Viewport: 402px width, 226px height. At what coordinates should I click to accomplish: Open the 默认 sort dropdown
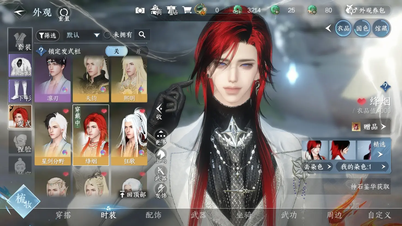tap(83, 35)
